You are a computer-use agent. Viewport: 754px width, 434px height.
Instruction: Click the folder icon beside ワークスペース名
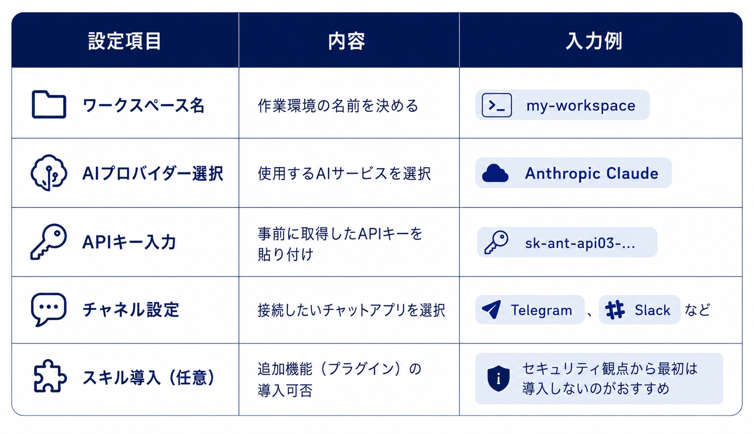pyautogui.click(x=49, y=104)
